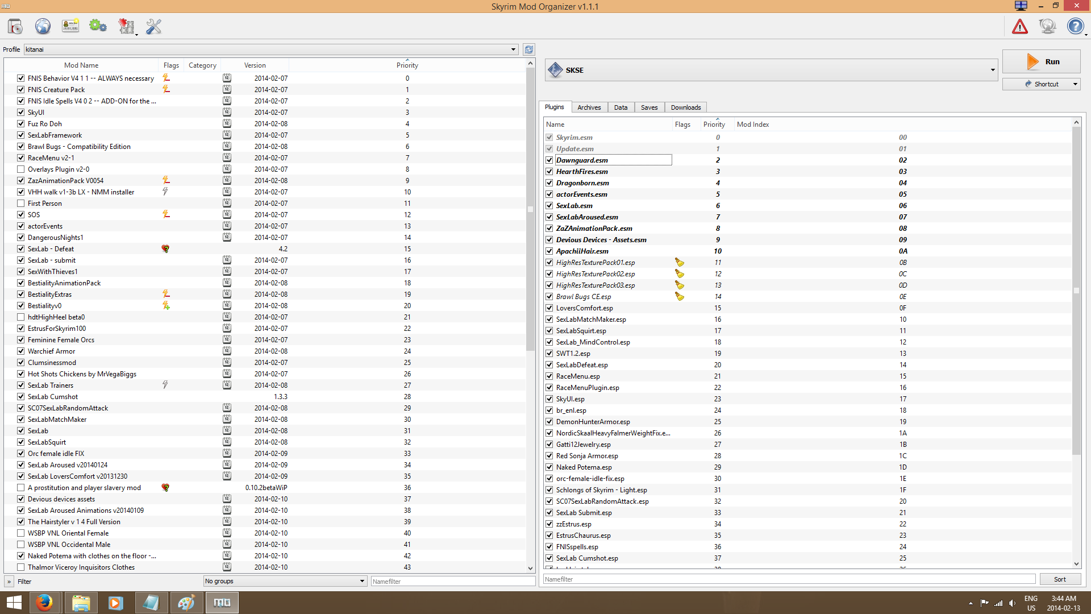Open the profiles configuration icon
The width and height of the screenshot is (1091, 614).
pos(70,26)
